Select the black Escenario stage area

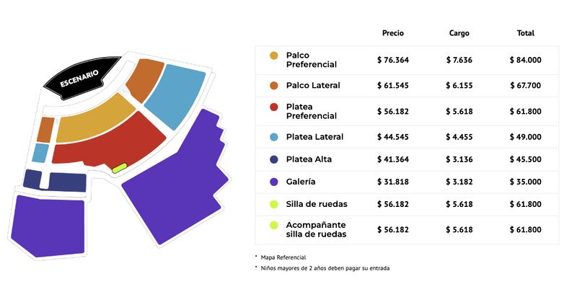point(81,77)
